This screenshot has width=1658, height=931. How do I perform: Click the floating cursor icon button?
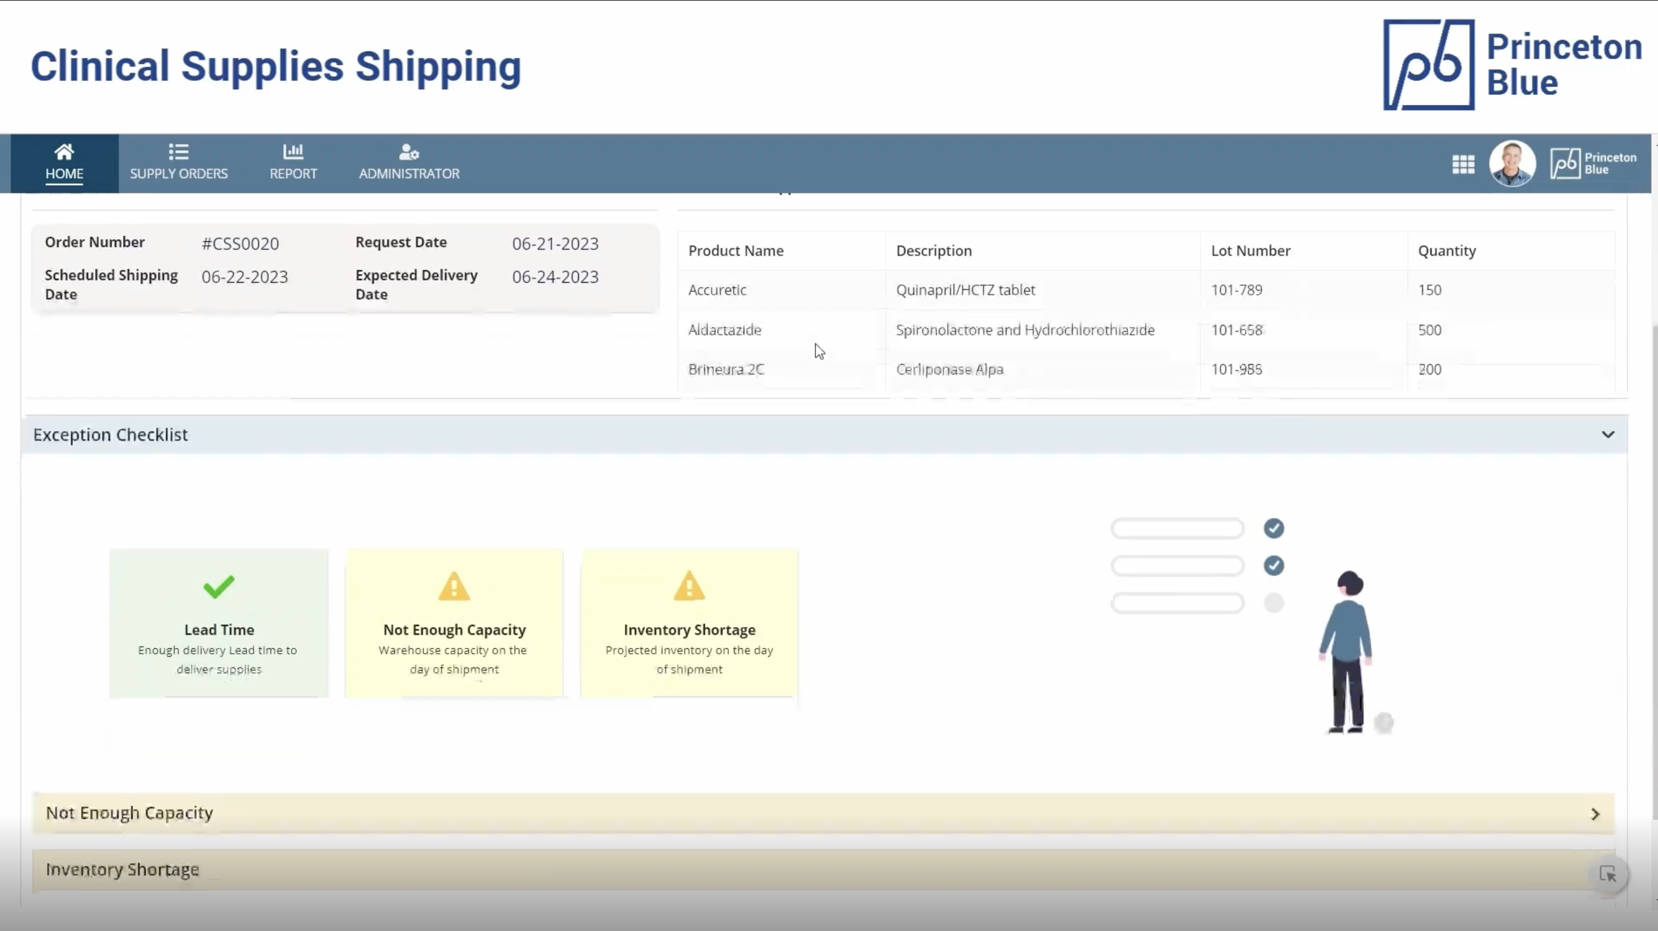pos(1607,874)
